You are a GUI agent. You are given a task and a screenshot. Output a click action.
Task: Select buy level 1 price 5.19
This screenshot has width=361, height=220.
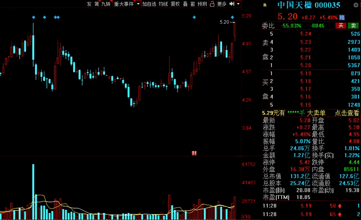click(306, 74)
